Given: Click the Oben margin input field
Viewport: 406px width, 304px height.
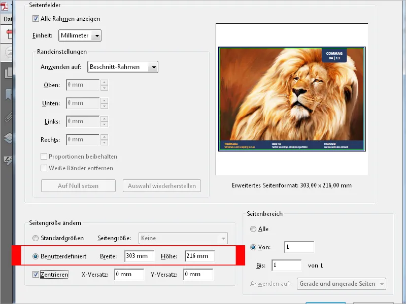Looking at the screenshot, I should point(83,85).
